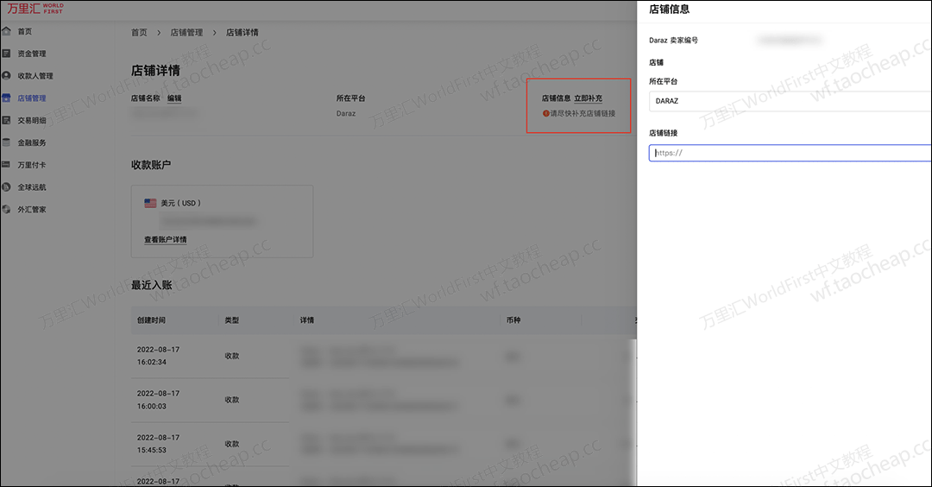
Task: Focus the 店铺链接 https:// input field
Action: tap(790, 153)
